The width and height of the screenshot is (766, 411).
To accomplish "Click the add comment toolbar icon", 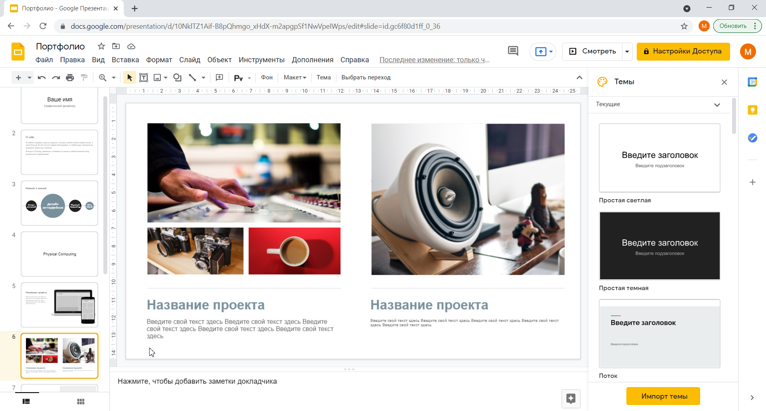I will tap(219, 77).
